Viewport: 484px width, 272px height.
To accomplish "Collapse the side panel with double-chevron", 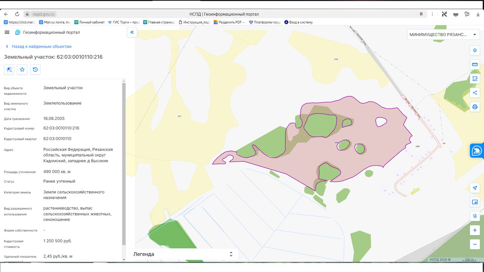I will (132, 32).
